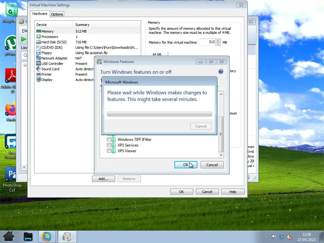Collapse the library tree node in VMware window
The height and width of the screenshot is (243, 324).
(25, 65)
